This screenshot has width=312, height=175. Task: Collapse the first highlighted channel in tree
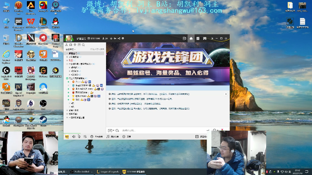67,53
